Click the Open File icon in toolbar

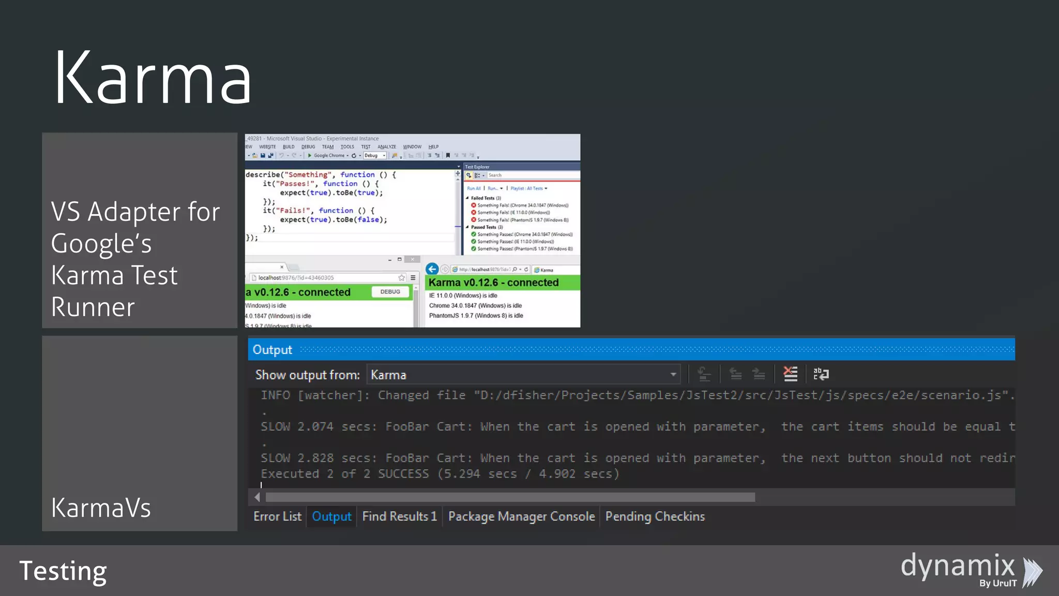pos(255,155)
